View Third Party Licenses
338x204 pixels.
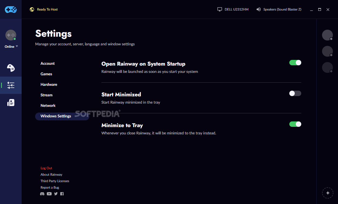(x=55, y=181)
